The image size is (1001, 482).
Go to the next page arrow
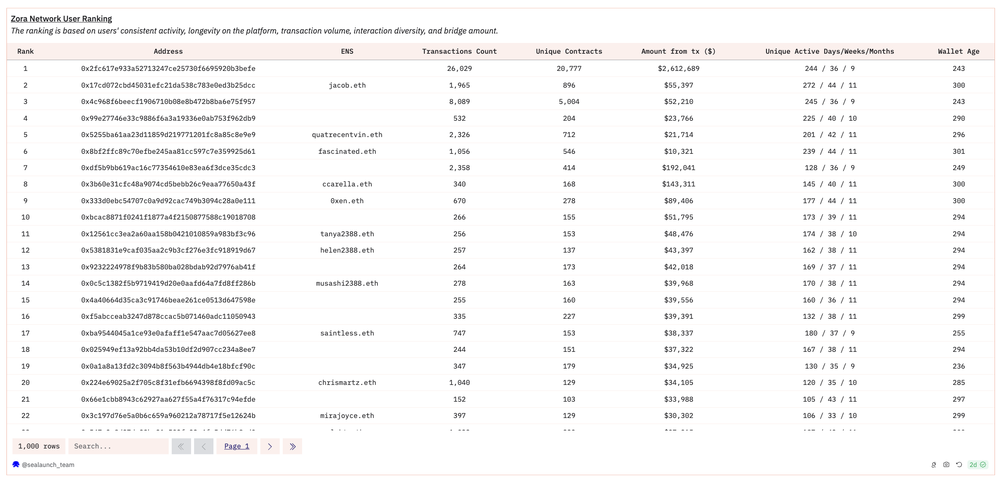(x=270, y=446)
